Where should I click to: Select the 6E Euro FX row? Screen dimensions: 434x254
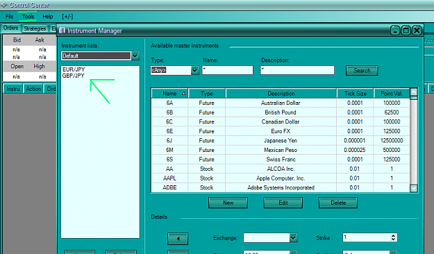[281, 131]
